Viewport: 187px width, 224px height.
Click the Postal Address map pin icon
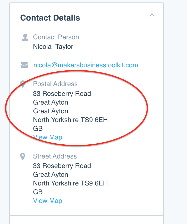[x=23, y=84]
